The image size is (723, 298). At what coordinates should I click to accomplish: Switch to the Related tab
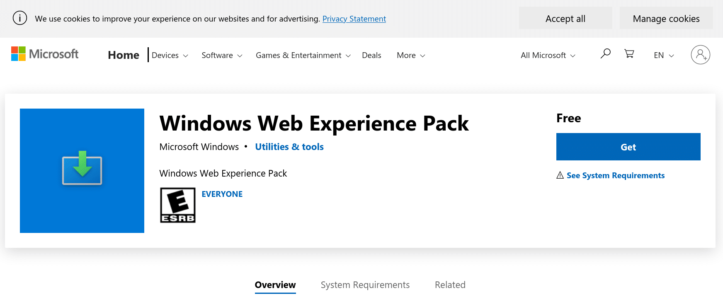click(450, 285)
